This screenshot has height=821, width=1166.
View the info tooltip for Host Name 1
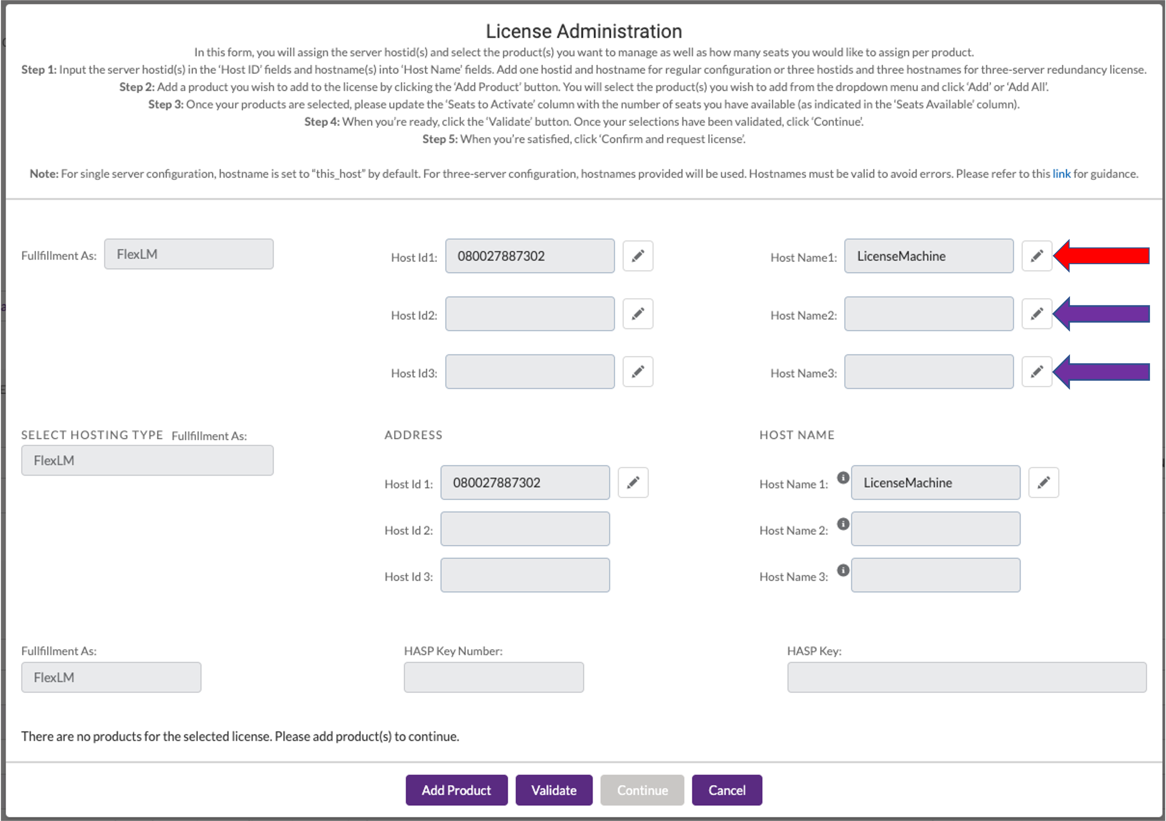843,478
